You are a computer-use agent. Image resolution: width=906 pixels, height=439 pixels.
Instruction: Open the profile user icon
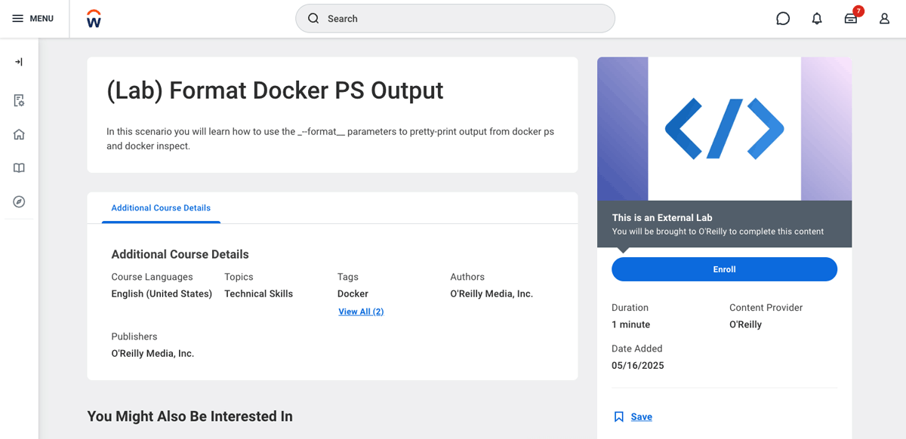point(884,19)
